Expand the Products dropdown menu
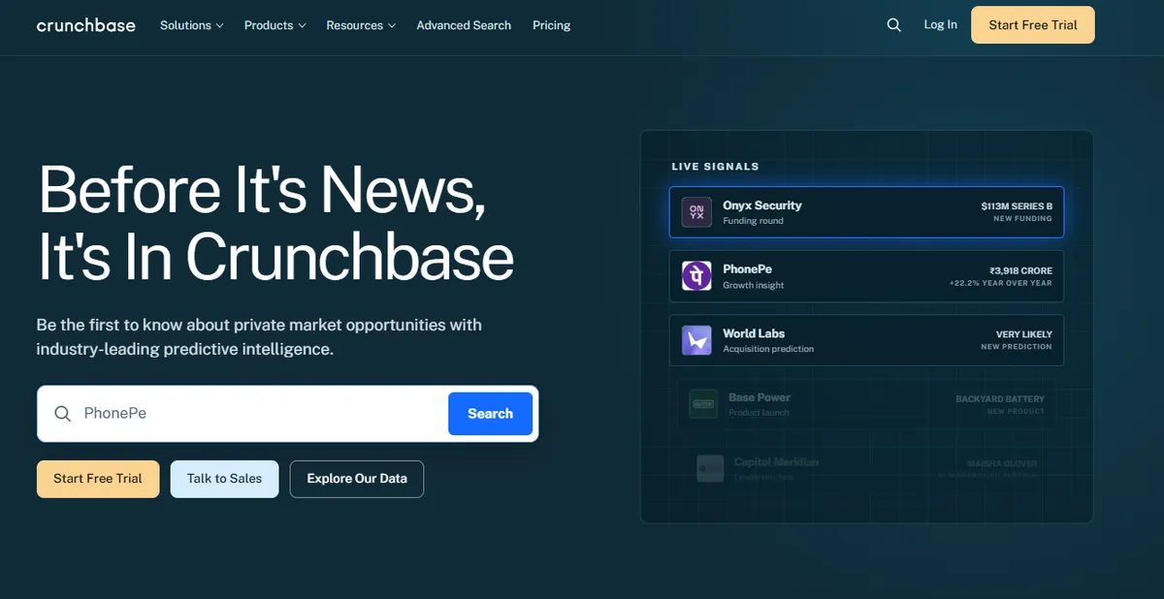The width and height of the screenshot is (1164, 599). [x=275, y=25]
